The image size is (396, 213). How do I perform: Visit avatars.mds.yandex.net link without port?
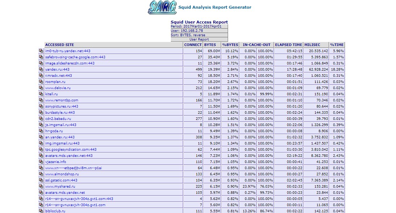(x=65, y=193)
